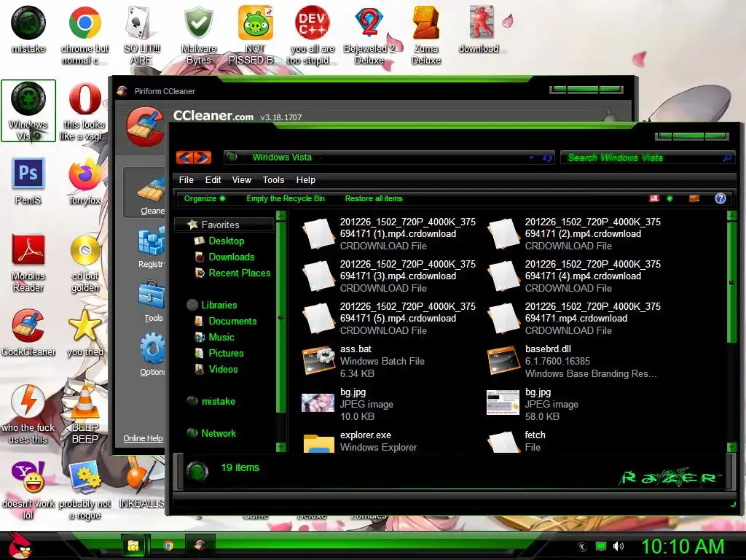
Task: Open the 'probably not a rogue' icon
Action: pos(85,491)
